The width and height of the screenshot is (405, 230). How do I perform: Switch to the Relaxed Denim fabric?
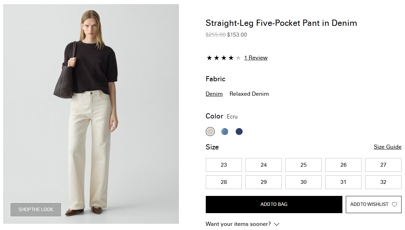[249, 94]
